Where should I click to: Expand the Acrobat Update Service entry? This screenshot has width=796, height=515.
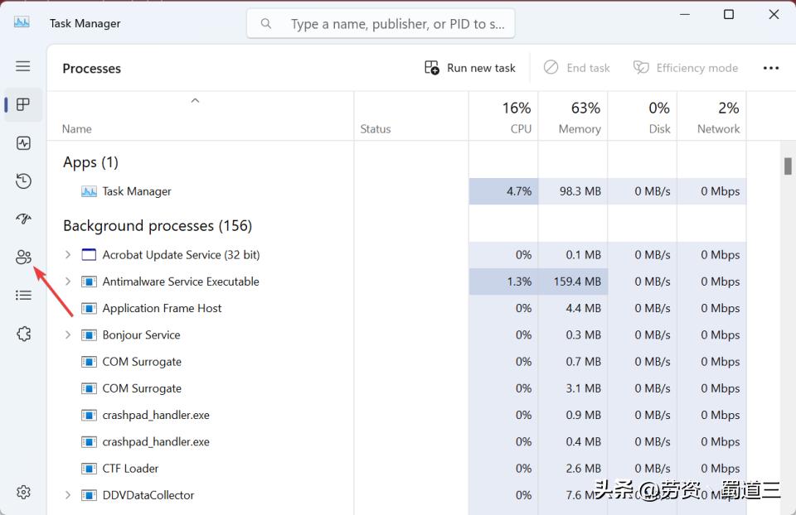click(x=67, y=254)
